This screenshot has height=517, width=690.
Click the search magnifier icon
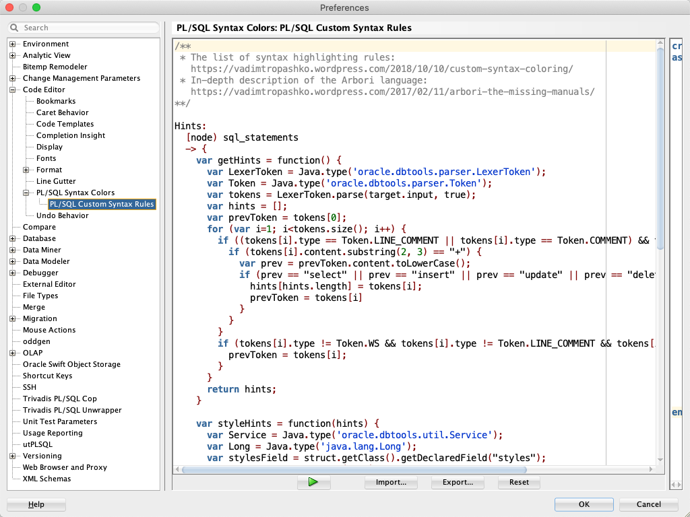(15, 28)
